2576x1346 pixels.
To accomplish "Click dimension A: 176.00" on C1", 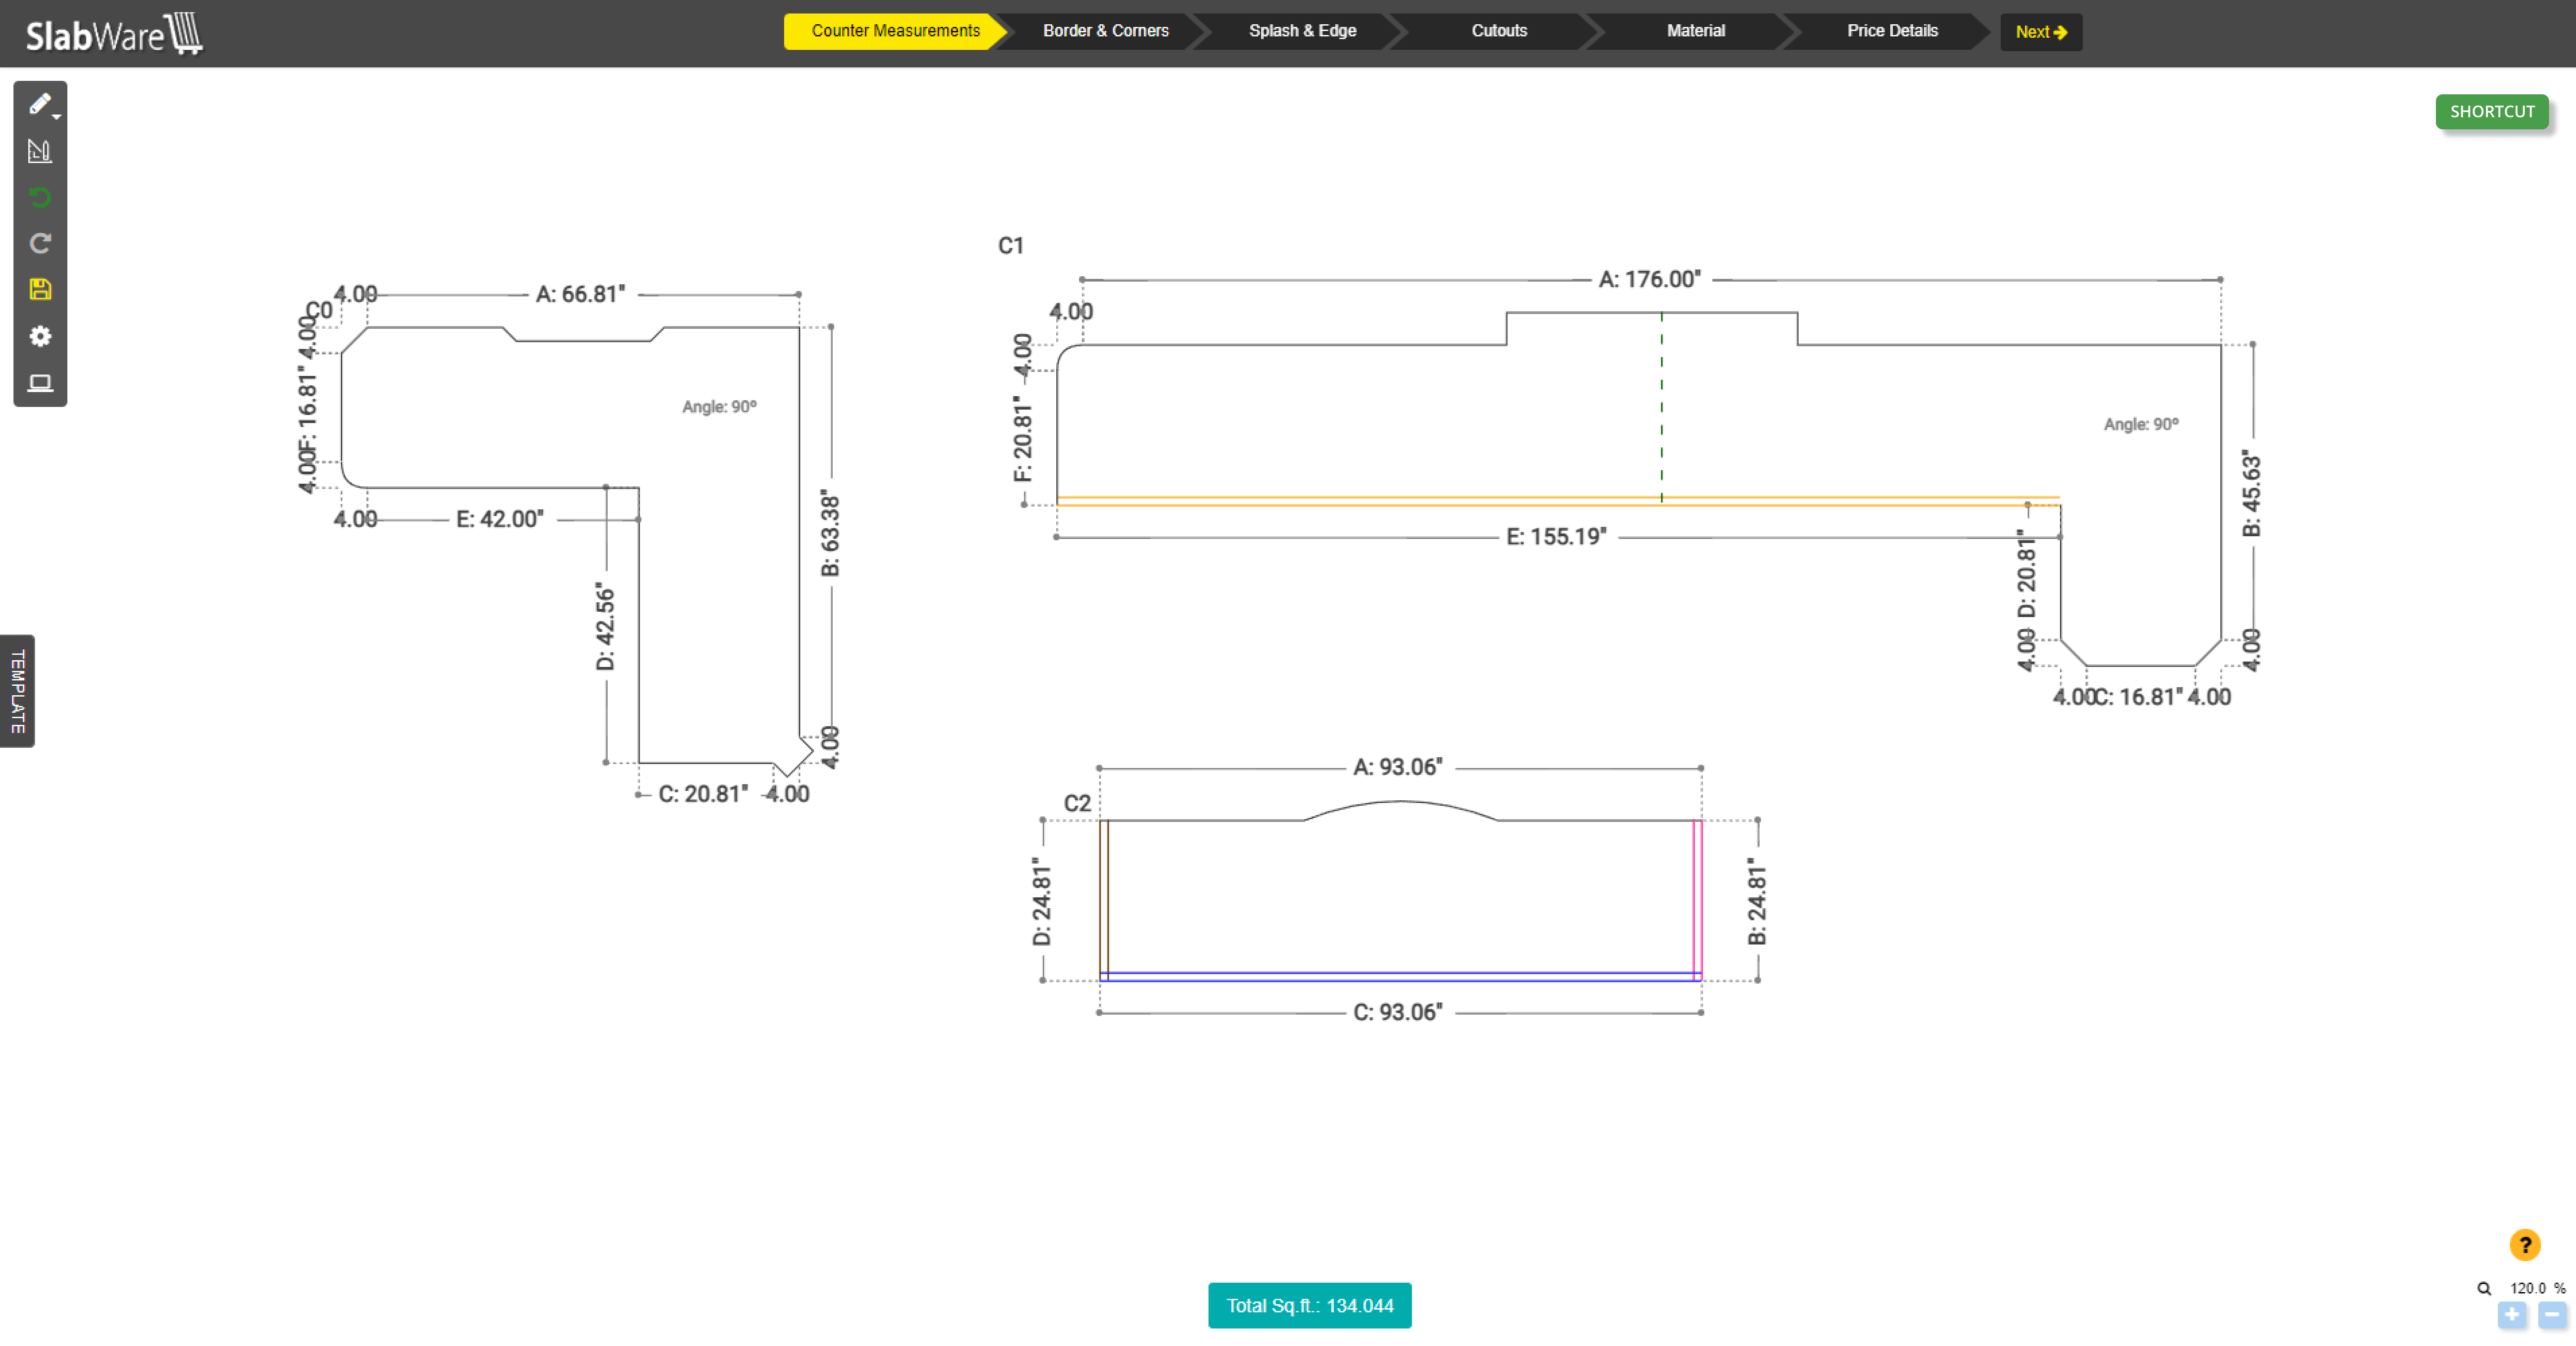I will 1650,279.
